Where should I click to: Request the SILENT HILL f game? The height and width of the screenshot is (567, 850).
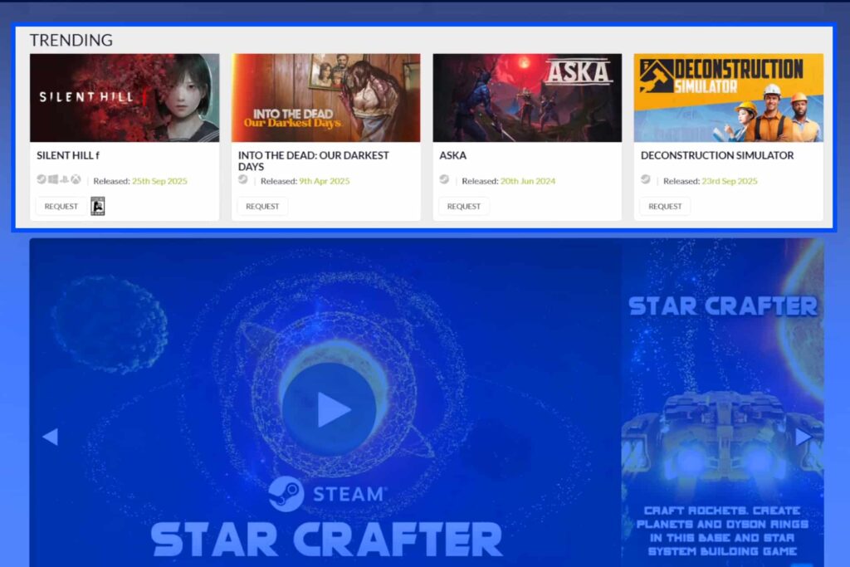[x=61, y=207]
